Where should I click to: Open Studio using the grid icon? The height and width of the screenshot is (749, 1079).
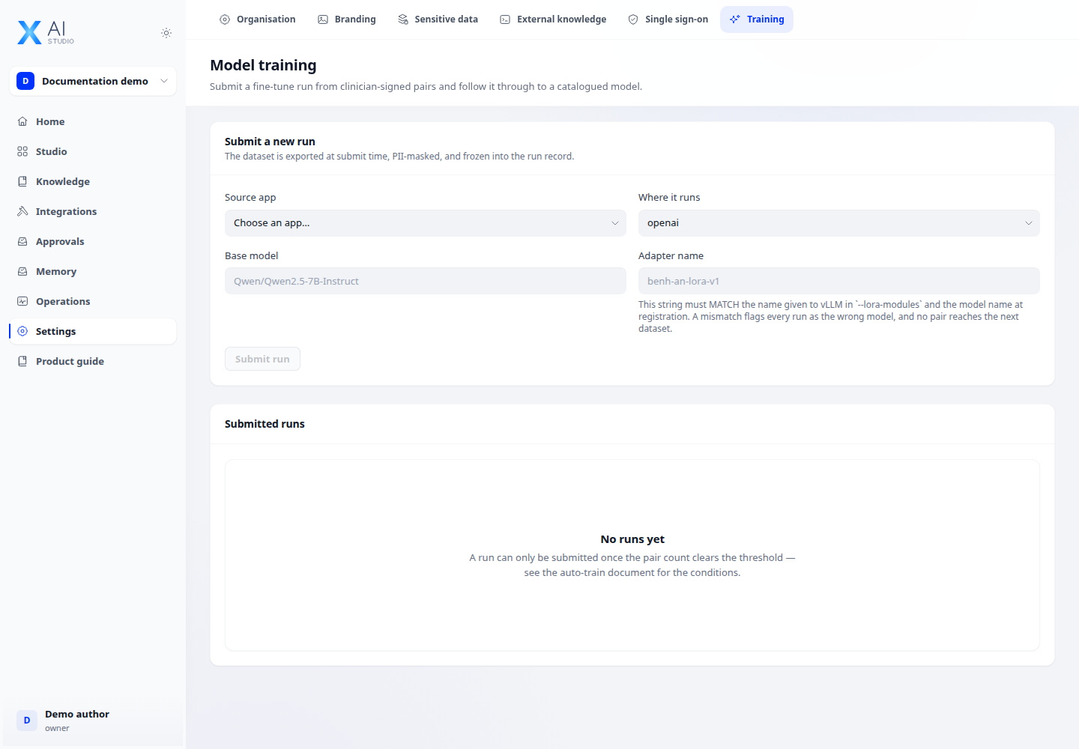[x=22, y=151]
